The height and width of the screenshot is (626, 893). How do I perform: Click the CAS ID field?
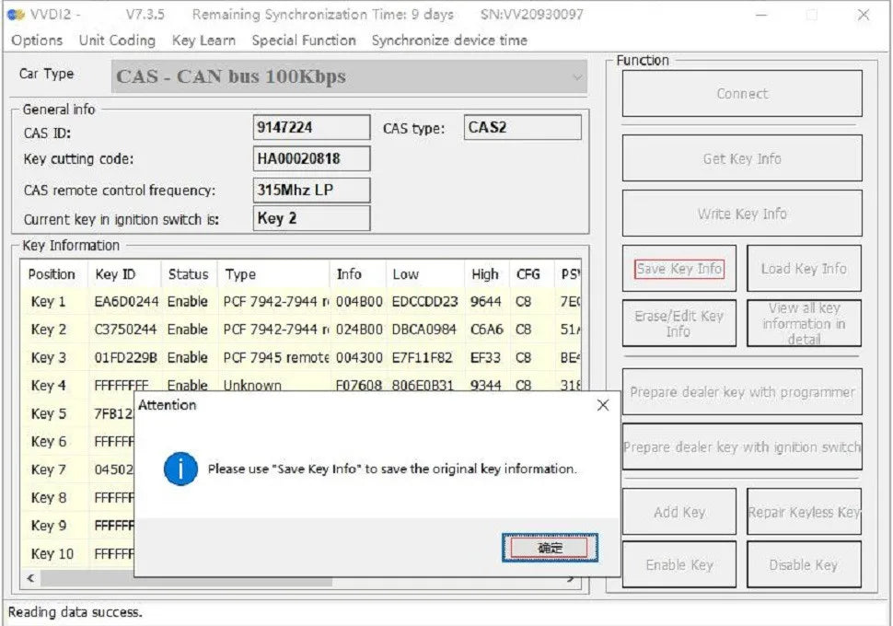[x=311, y=129]
